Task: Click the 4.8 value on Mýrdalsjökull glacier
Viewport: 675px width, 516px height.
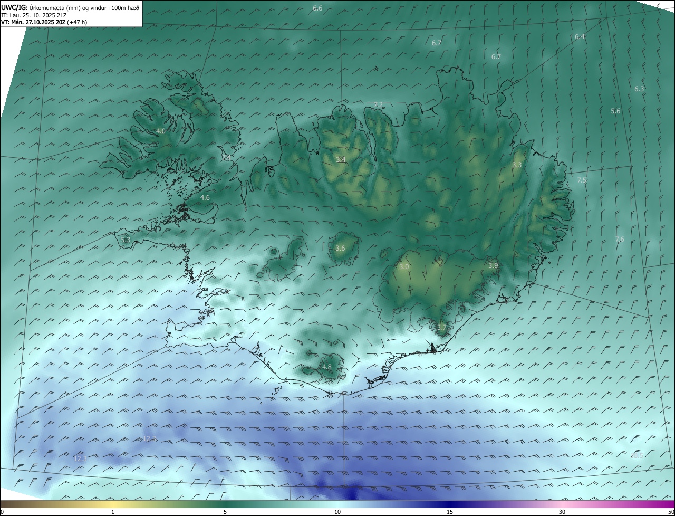Action: [x=327, y=367]
